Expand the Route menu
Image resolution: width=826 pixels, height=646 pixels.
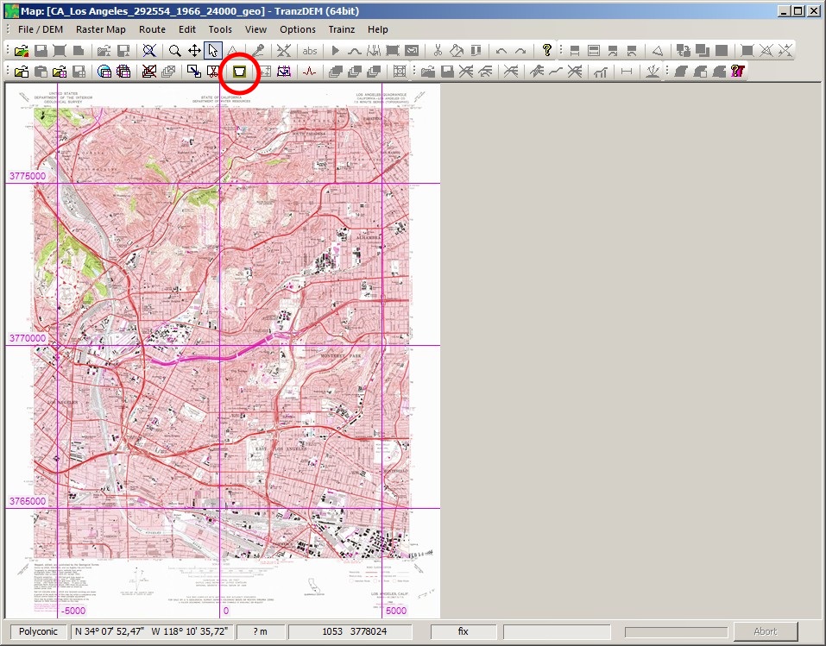(152, 29)
